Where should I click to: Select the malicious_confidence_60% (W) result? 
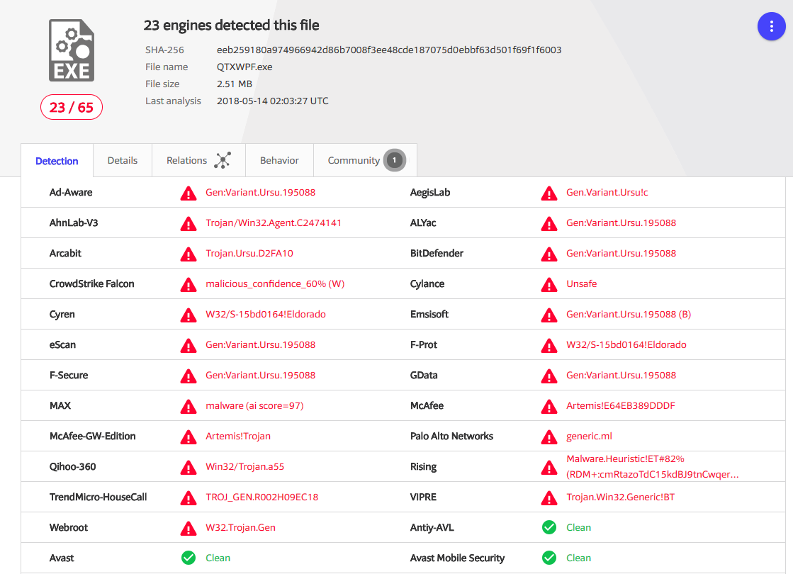pyautogui.click(x=275, y=283)
